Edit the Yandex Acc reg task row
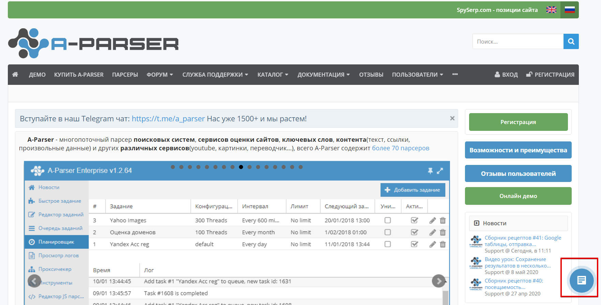601x305 pixels. click(x=433, y=244)
